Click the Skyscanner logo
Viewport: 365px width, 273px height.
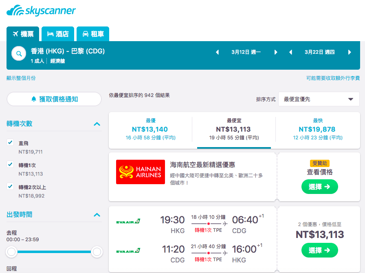41,11
